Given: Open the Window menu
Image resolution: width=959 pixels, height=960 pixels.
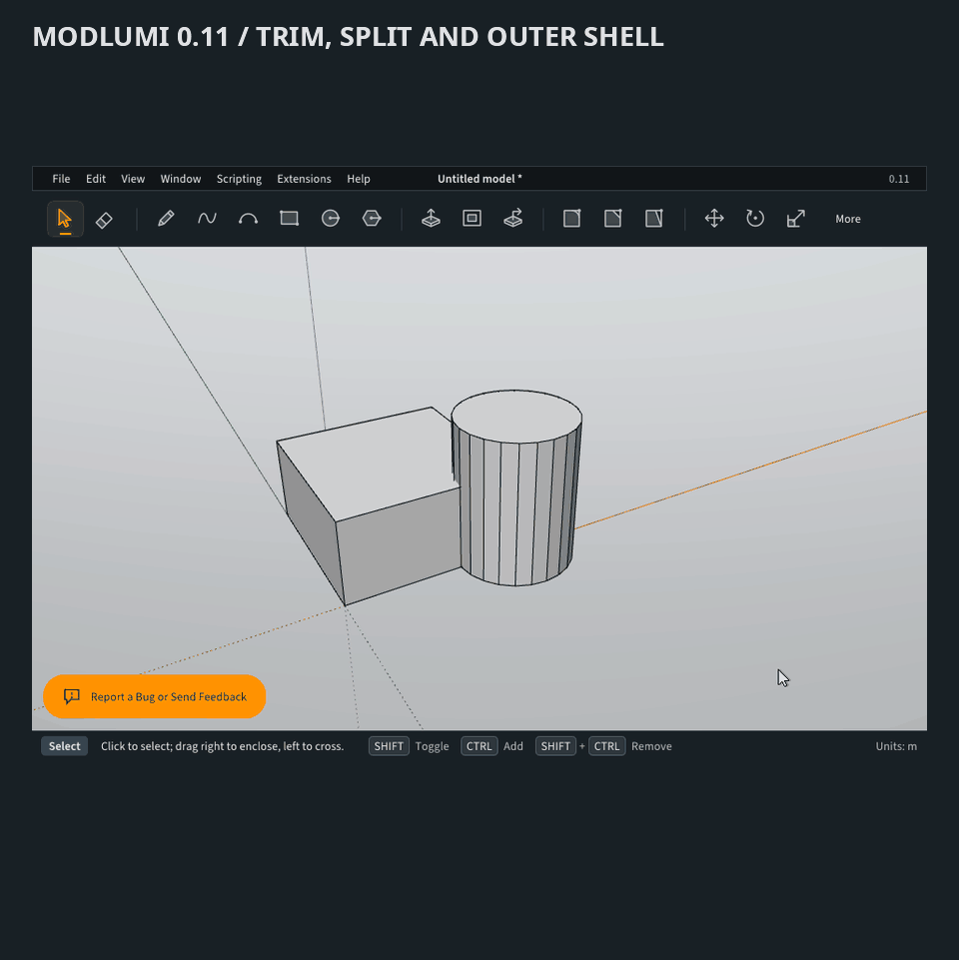Looking at the screenshot, I should click(181, 179).
